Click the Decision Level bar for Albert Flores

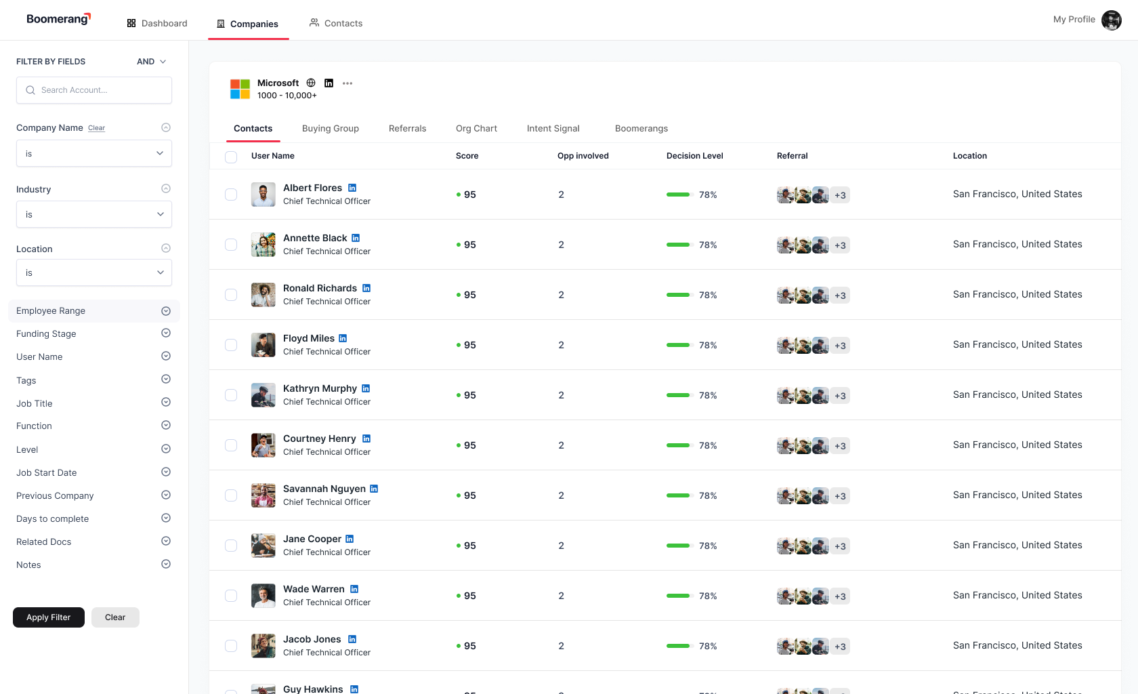pos(678,195)
